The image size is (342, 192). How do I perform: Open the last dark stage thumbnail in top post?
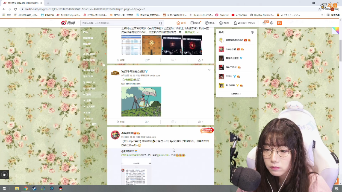(x=192, y=45)
